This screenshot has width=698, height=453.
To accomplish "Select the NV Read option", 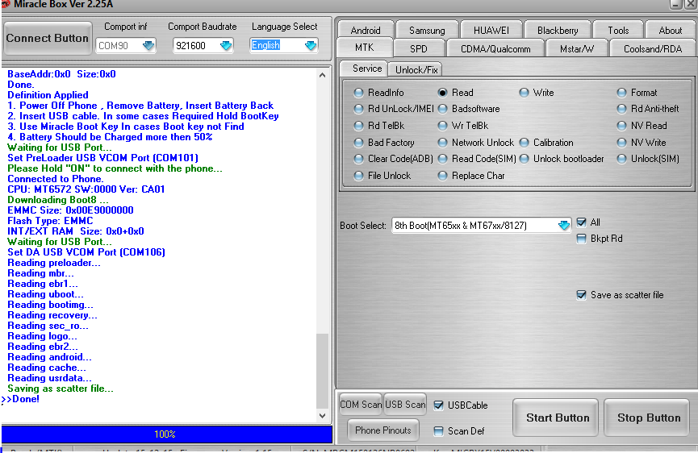I will (642, 126).
